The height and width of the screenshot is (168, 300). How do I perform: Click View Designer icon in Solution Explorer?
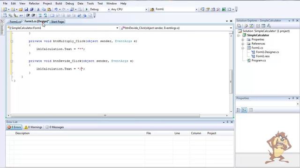[x=263, y=26]
